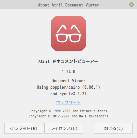Viewport: 137px width, 138px height.
Task: Click the and SyncTeX 1.21 line
Action: (68, 94)
